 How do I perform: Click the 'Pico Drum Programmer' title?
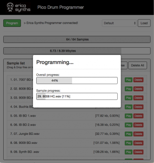[x=61, y=7]
